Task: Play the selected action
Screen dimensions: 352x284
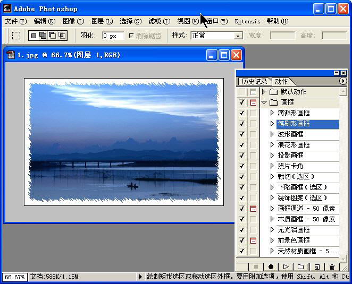Action: point(286,267)
